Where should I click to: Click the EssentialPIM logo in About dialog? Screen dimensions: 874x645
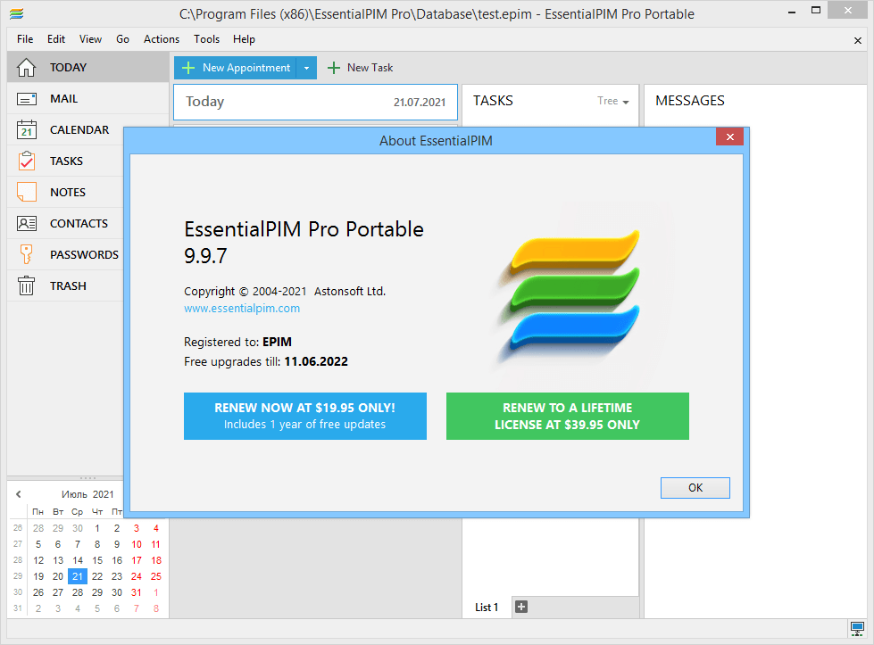[x=574, y=292]
